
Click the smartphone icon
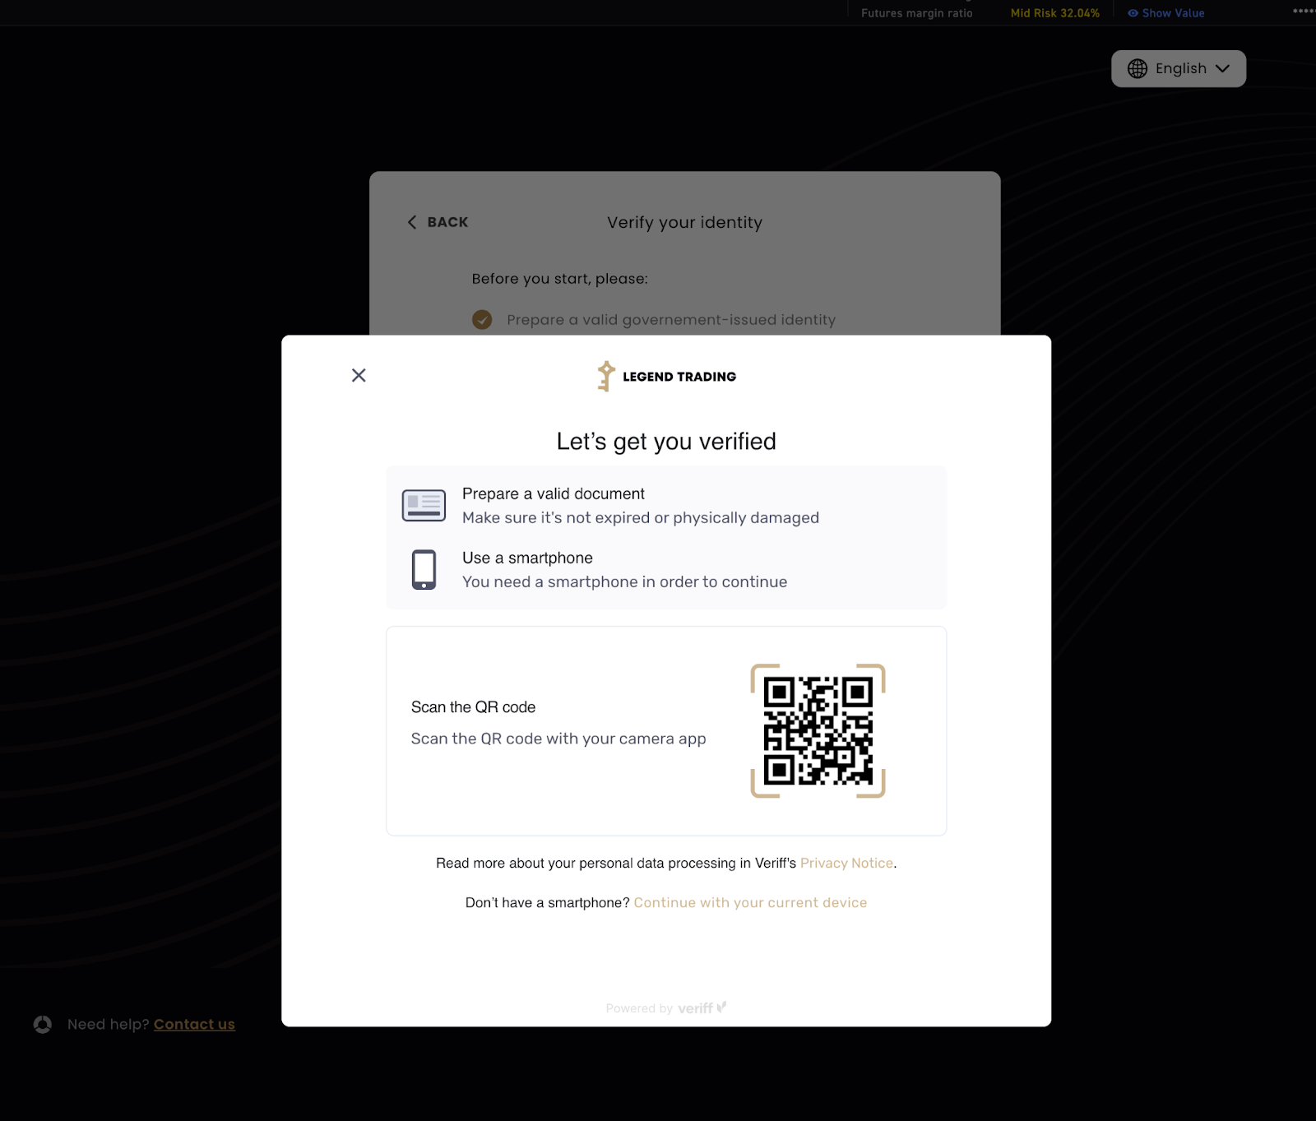[424, 569]
